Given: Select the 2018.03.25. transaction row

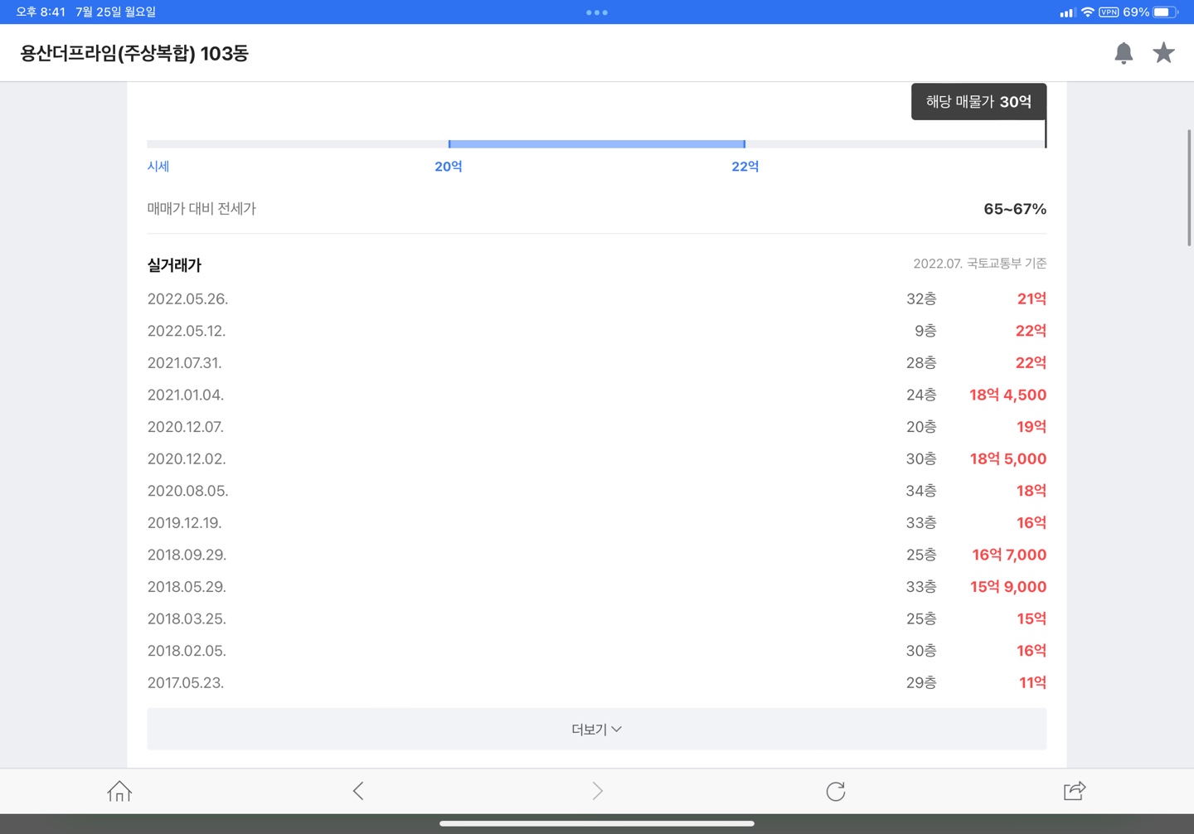Looking at the screenshot, I should [597, 618].
